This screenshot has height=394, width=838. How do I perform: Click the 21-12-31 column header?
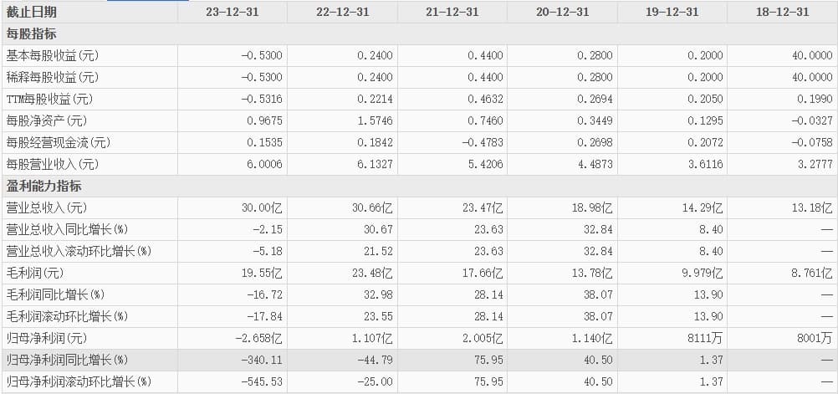pyautogui.click(x=452, y=12)
